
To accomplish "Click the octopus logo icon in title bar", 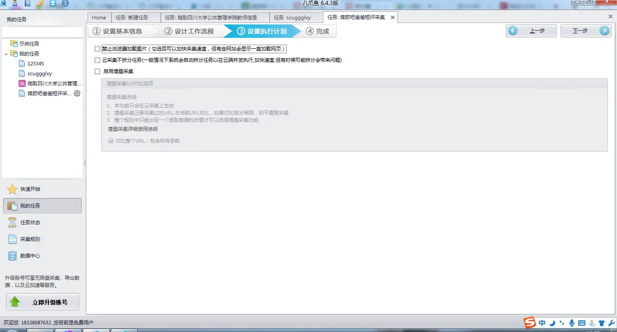I will pos(4,3).
